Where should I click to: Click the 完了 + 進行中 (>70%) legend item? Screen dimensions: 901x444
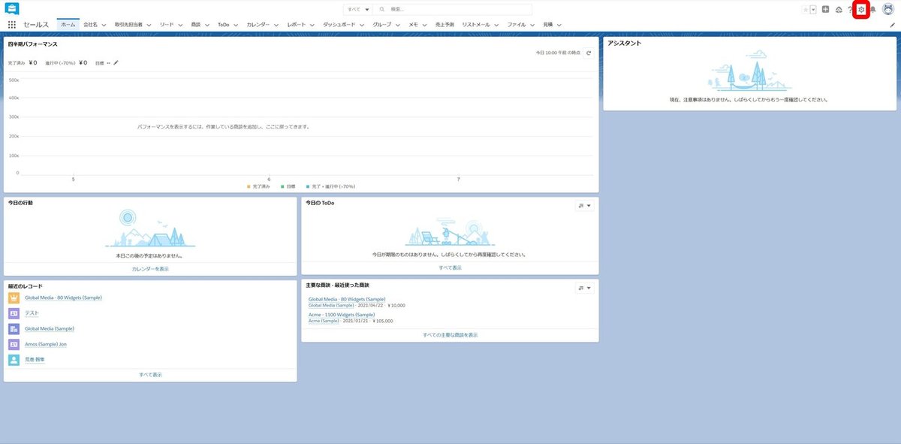click(x=330, y=186)
